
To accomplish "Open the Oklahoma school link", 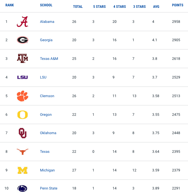I will (48, 133).
